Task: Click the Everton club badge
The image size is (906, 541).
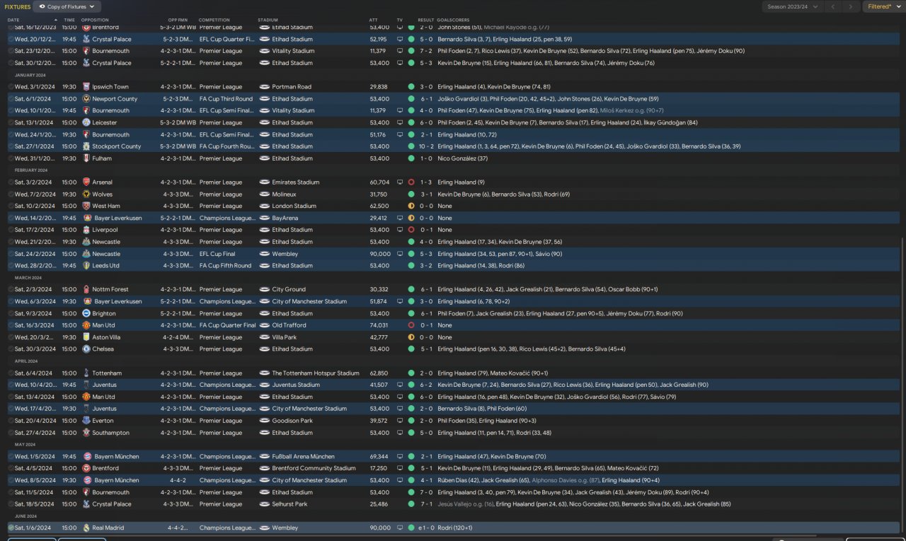Action: point(86,421)
